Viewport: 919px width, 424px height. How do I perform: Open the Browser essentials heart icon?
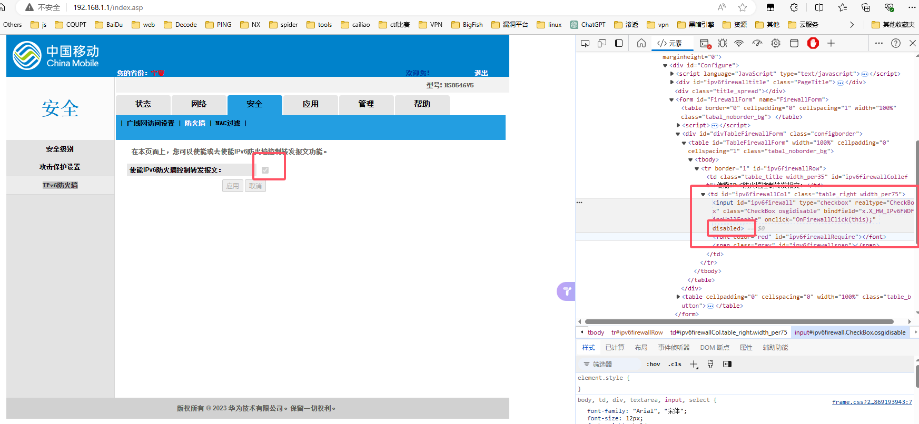(890, 7)
